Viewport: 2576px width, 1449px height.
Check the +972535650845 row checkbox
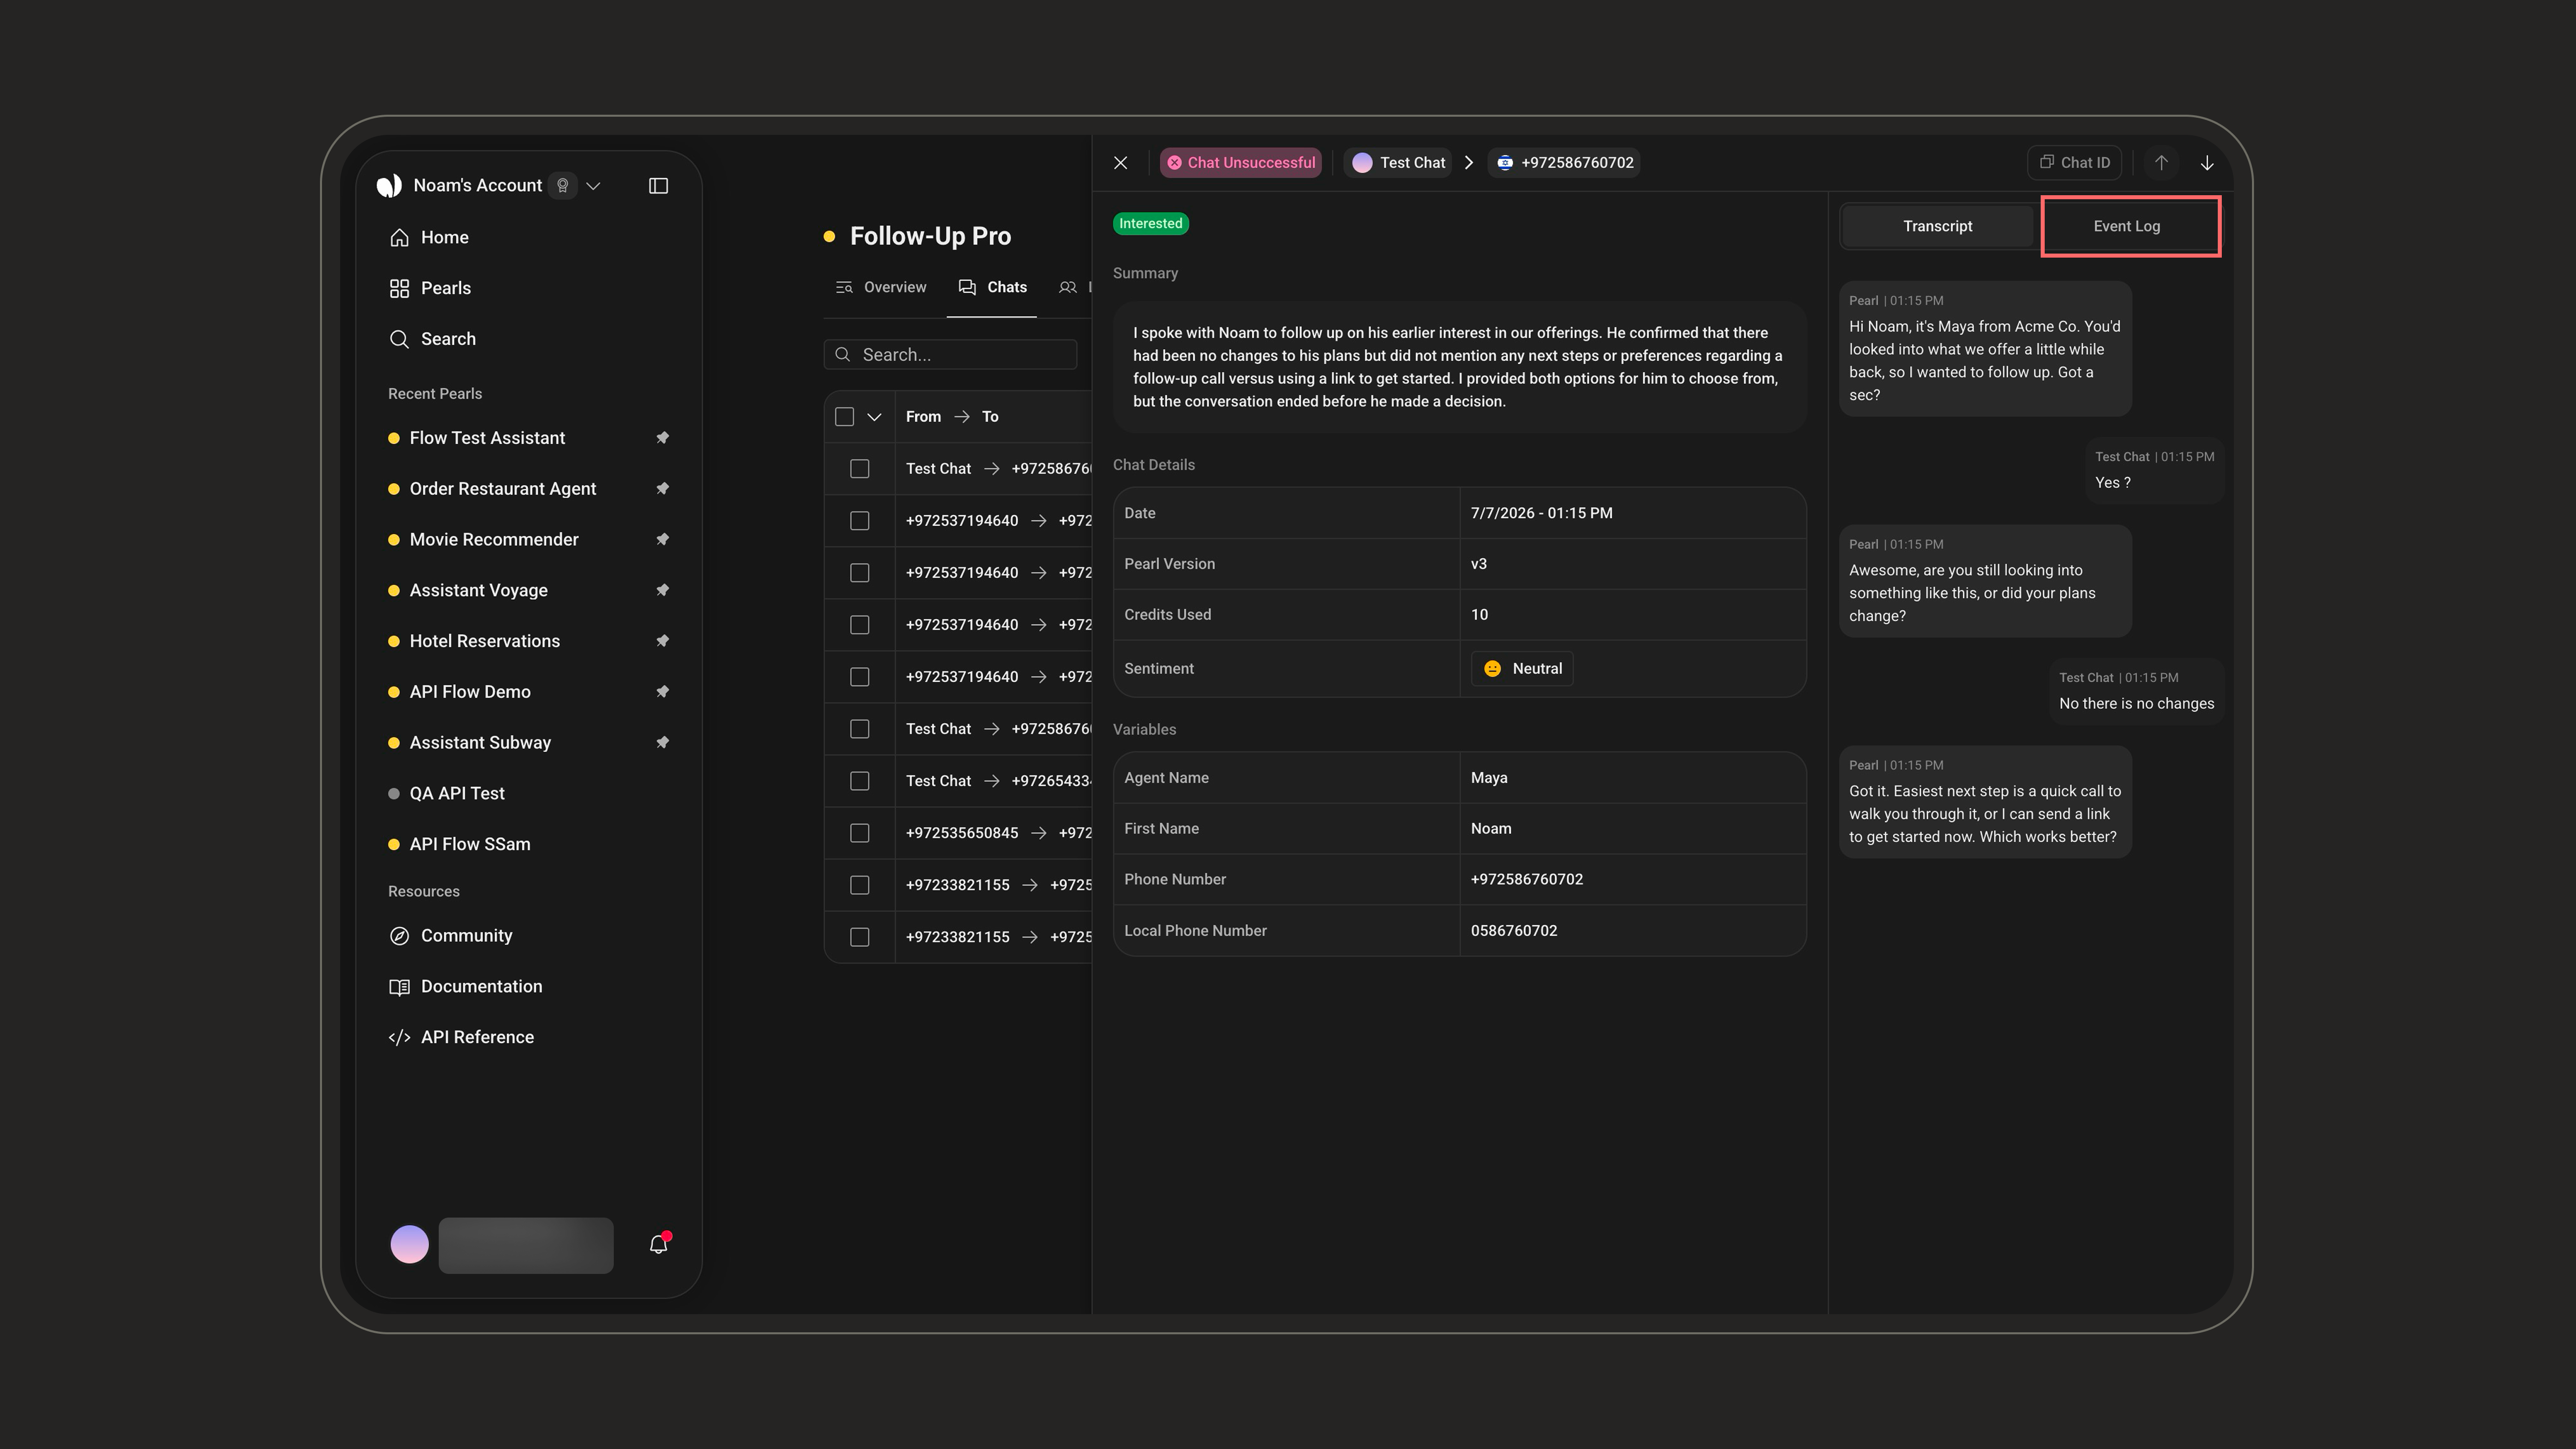coord(860,833)
